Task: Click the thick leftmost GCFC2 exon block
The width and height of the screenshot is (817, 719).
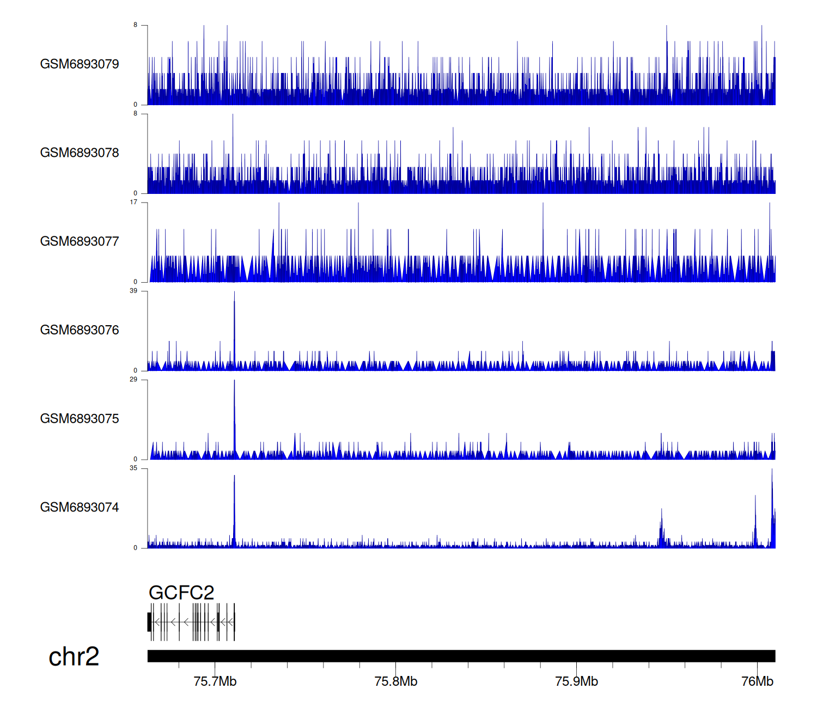Action: tap(149, 622)
